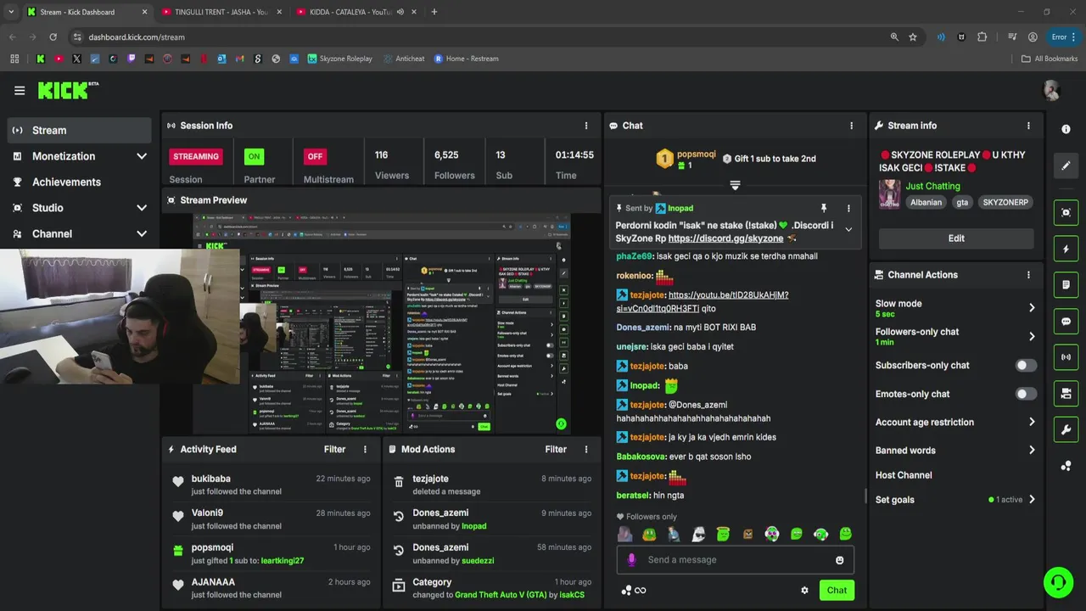Click the Send a message input field
The image size is (1086, 611).
(x=735, y=560)
